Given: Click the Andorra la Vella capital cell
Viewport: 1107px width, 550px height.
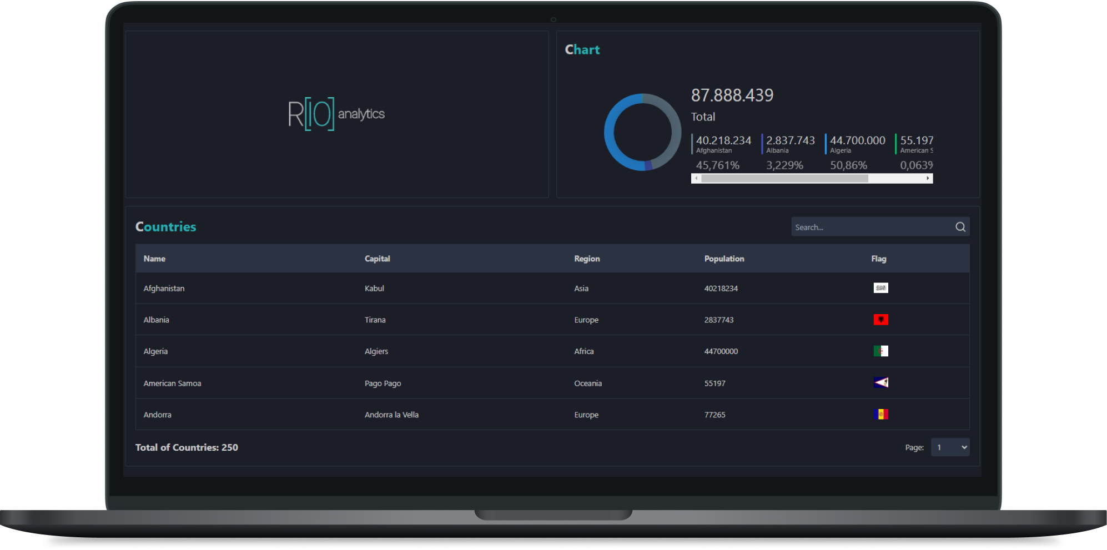Looking at the screenshot, I should click(x=391, y=415).
